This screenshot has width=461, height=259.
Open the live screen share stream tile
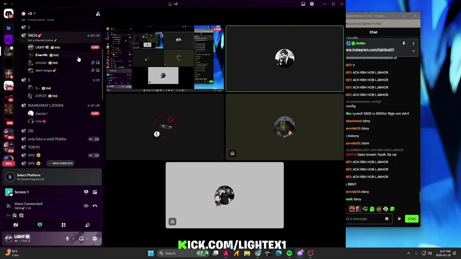[x=165, y=58]
